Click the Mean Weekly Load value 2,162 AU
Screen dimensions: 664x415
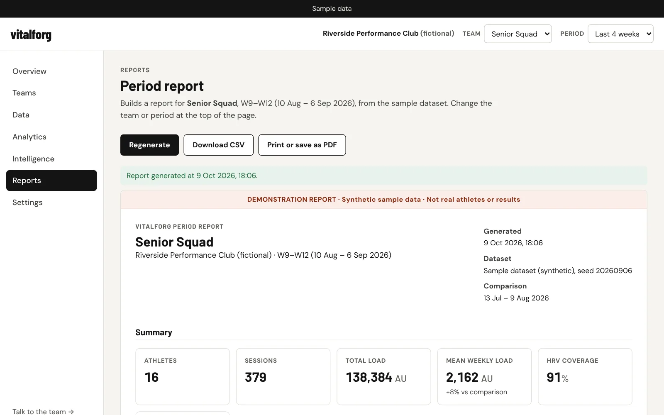pos(469,377)
